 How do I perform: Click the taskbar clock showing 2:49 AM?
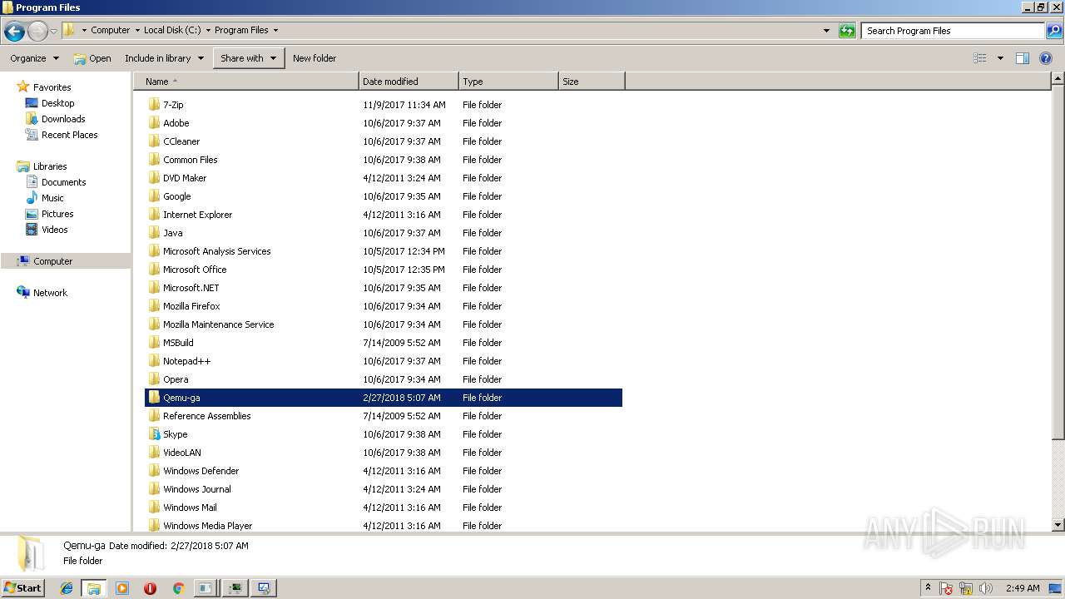1022,588
